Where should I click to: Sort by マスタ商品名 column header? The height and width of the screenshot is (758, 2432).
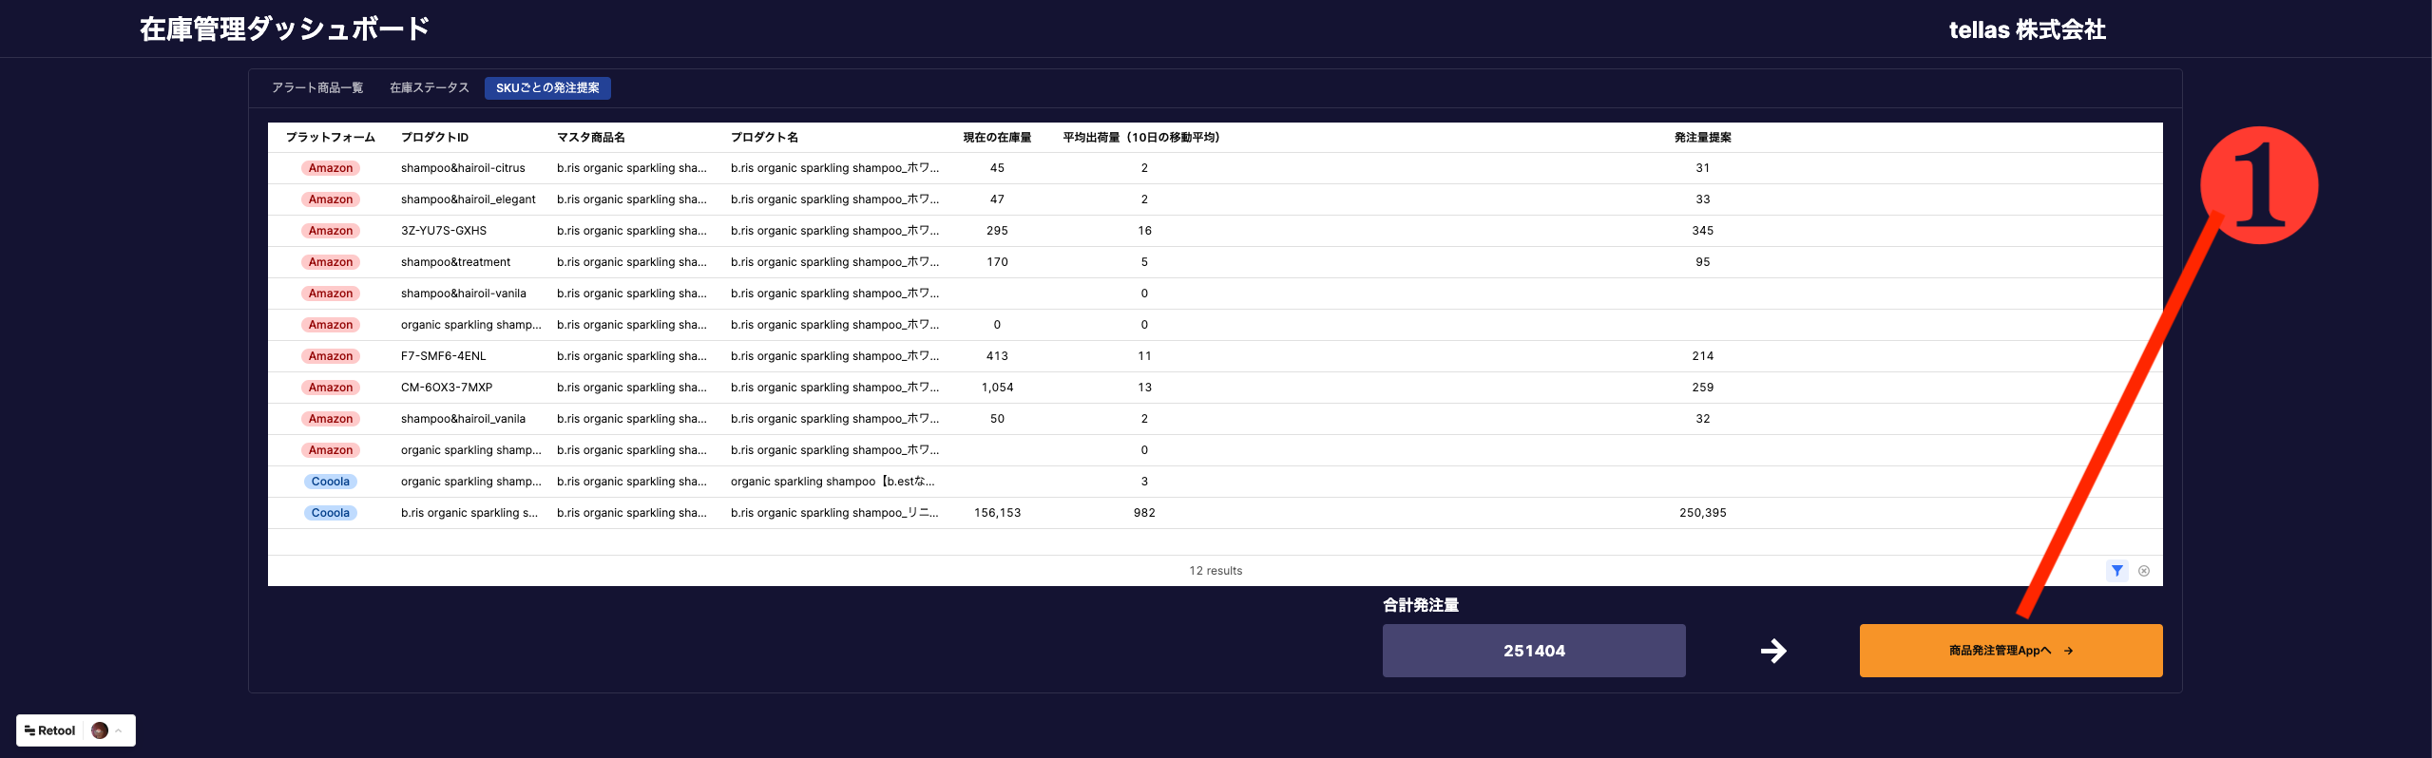591,138
